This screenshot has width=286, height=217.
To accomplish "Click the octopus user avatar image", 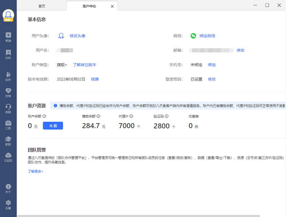I will [x=61, y=36].
